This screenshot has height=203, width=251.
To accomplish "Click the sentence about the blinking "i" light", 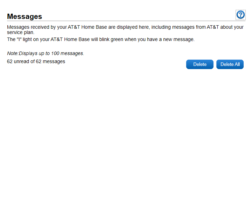I will click(101, 40).
